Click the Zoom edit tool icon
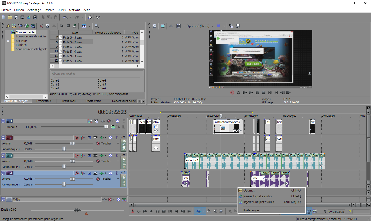This screenshot has width=371, height=221. click(x=221, y=211)
